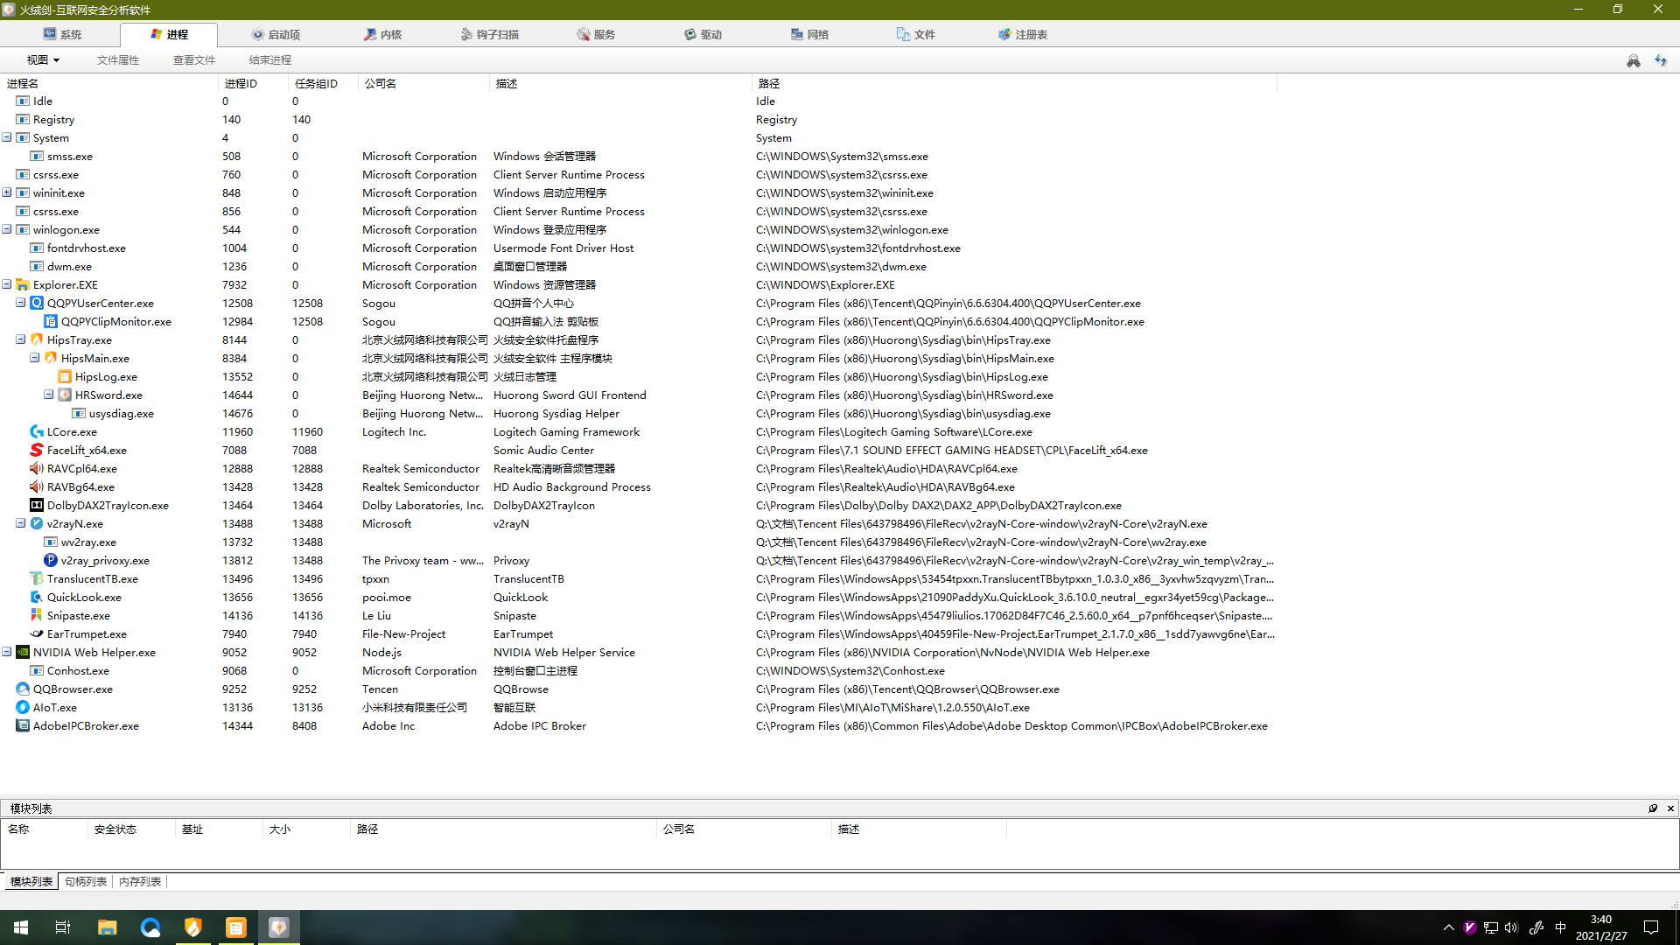Sort by the 公司名 column header
The image size is (1680, 945).
coord(423,84)
